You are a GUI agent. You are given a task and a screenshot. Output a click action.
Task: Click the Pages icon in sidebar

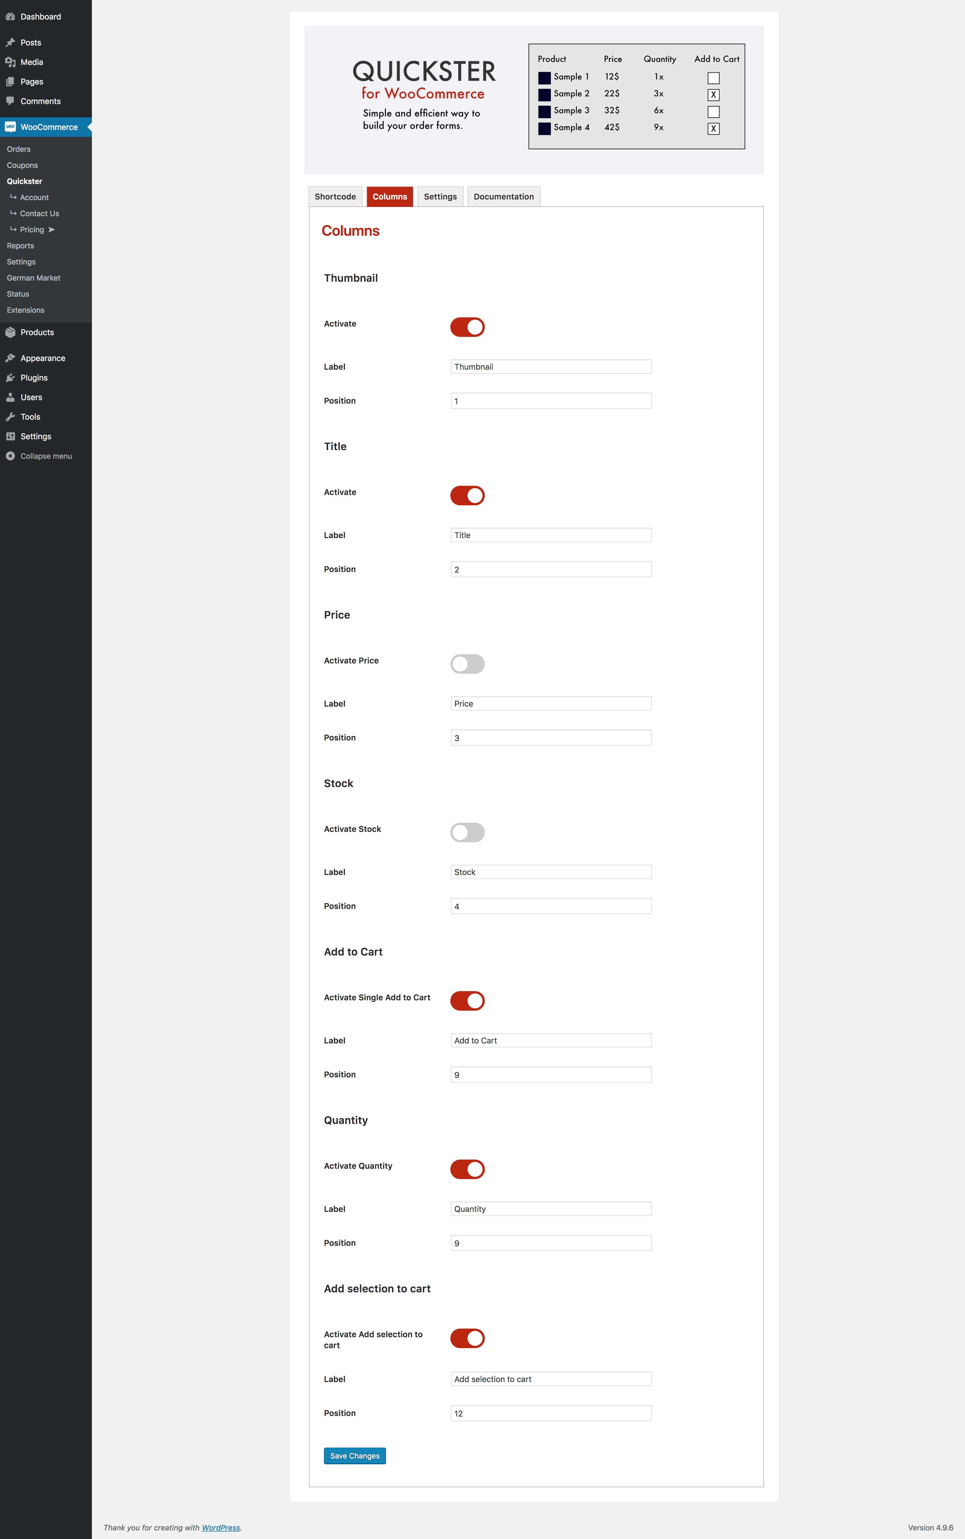(x=10, y=82)
